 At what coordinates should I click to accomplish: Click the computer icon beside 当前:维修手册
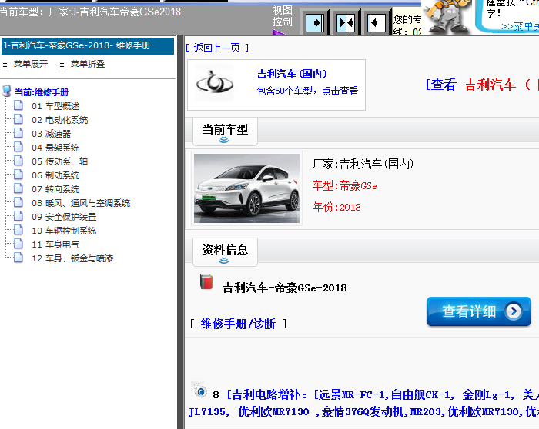pos(6,91)
